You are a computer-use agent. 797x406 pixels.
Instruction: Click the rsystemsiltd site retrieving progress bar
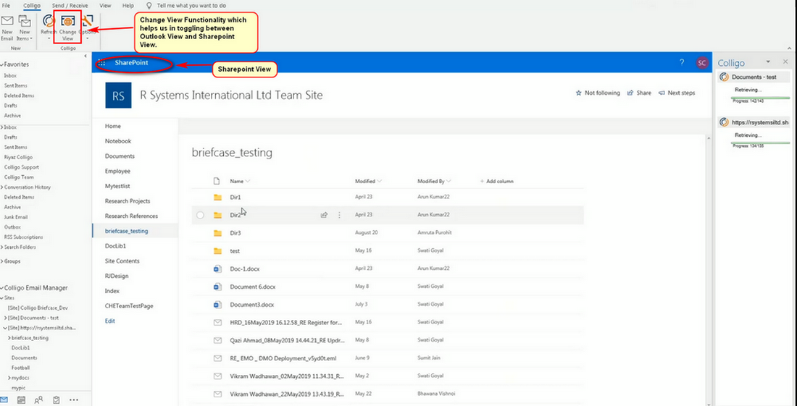coord(760,143)
